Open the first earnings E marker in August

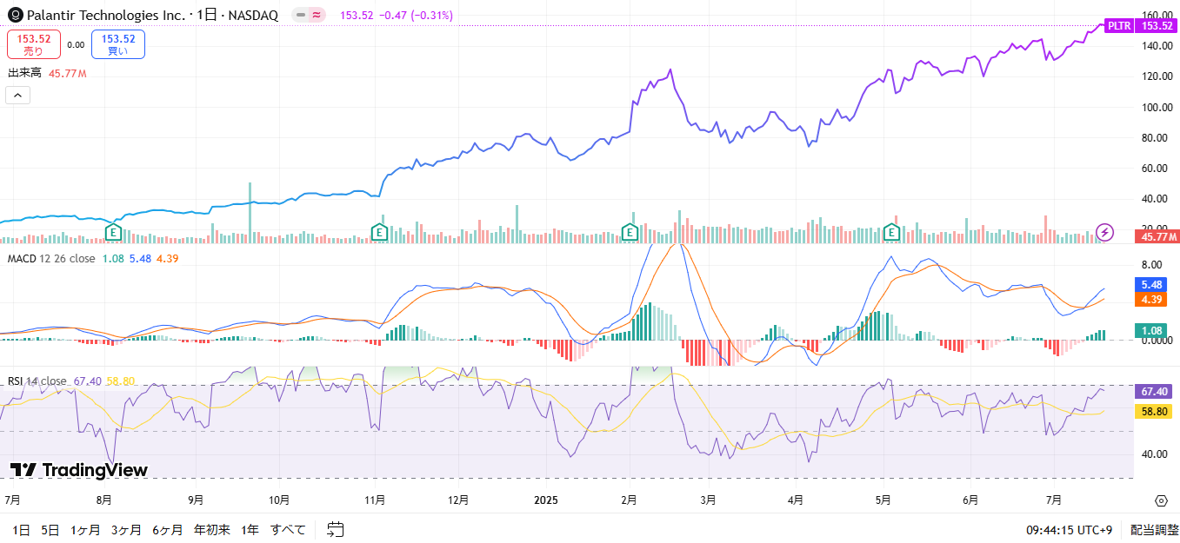pos(112,232)
